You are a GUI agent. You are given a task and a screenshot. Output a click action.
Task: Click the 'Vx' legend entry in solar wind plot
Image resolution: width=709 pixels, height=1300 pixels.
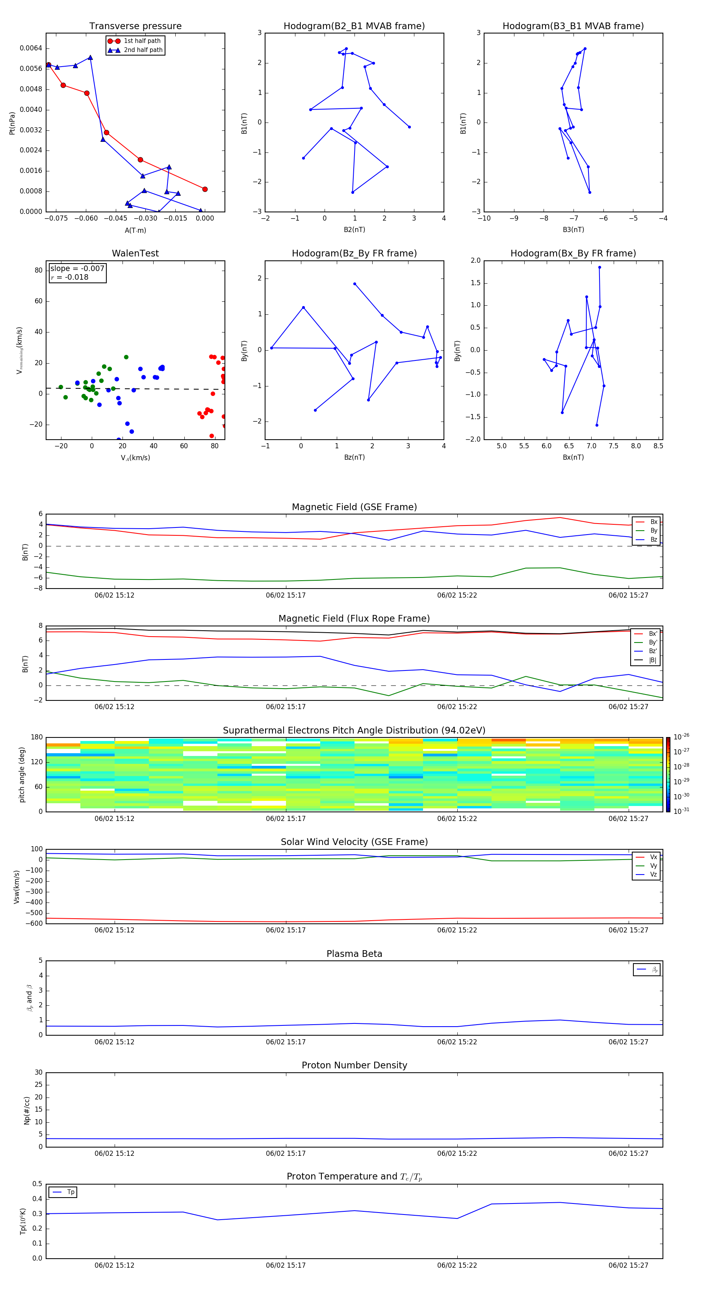(646, 857)
